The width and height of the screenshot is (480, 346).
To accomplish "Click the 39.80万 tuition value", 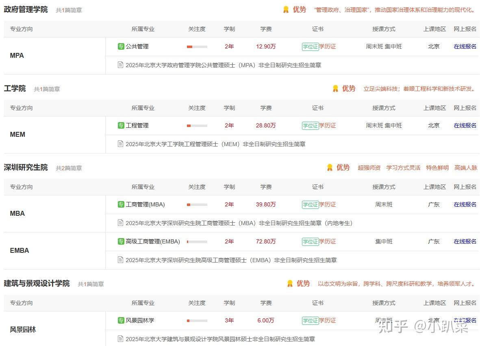I will 266,204.
